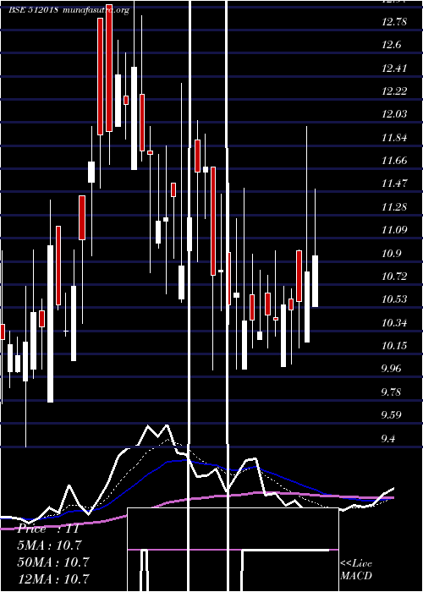Click the 10.34 price axis label

click(394, 323)
